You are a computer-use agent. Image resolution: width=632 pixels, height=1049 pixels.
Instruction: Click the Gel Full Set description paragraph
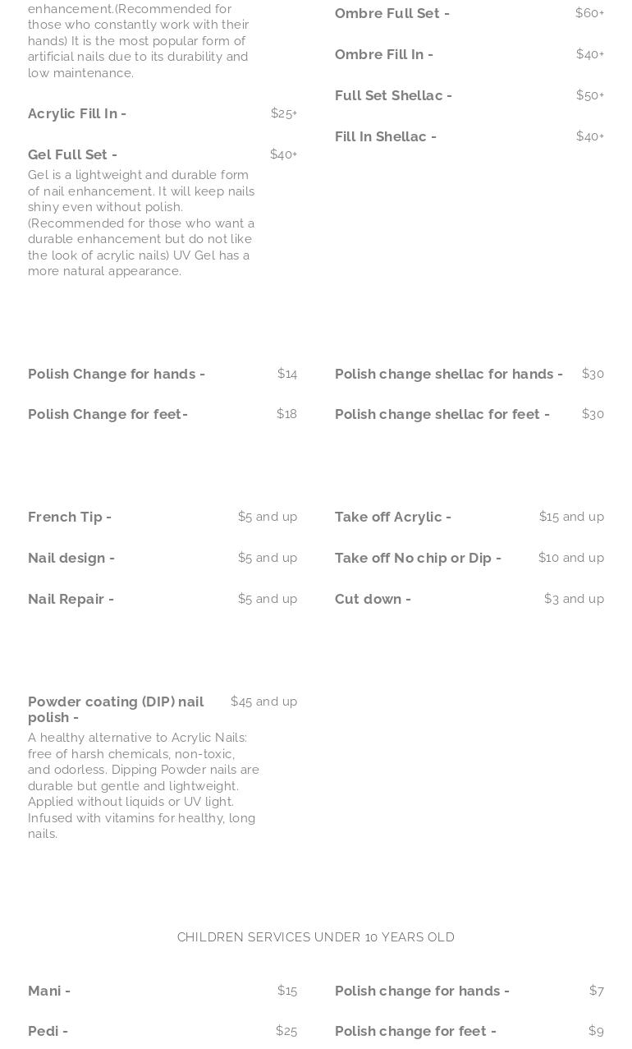tap(141, 223)
